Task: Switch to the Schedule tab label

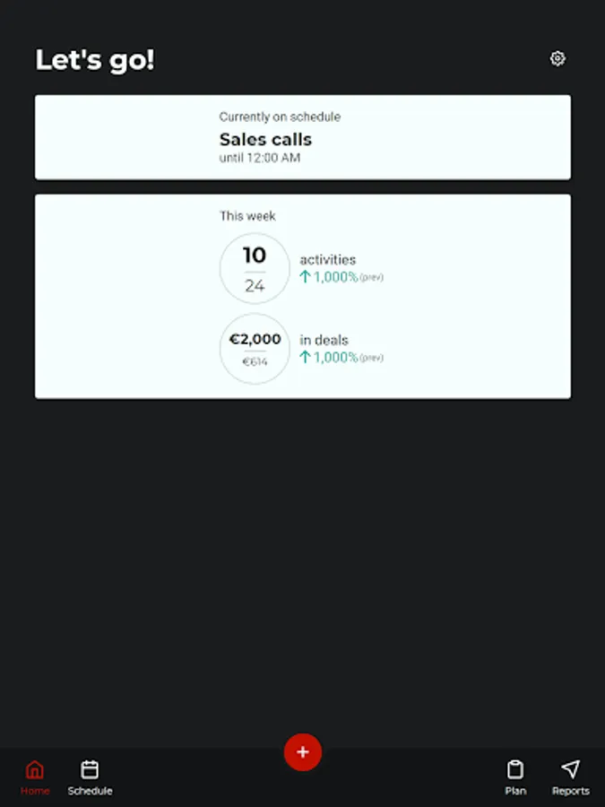Action: [90, 791]
